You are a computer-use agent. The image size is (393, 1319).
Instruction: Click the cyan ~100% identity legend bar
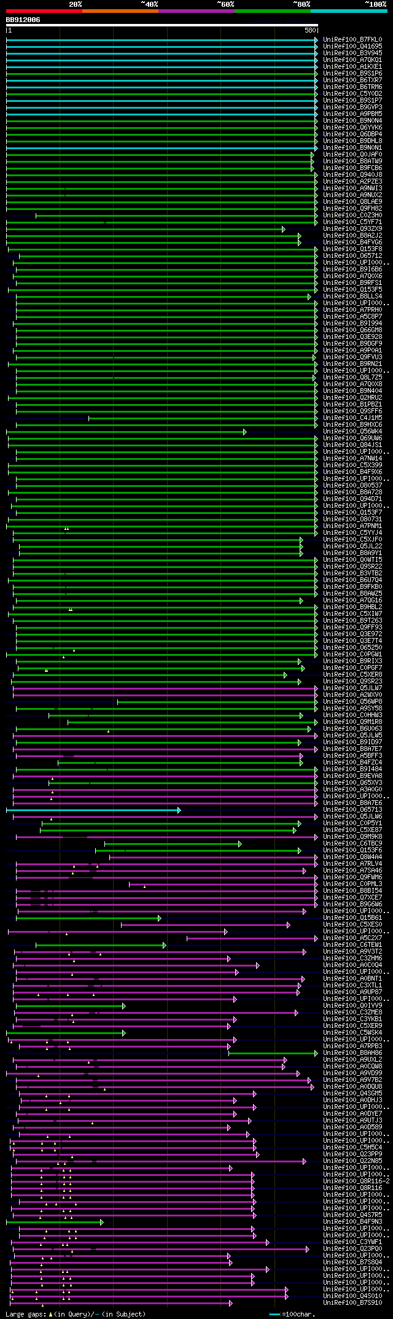348,11
